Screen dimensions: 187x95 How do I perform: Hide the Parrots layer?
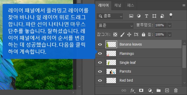[x=100, y=71]
